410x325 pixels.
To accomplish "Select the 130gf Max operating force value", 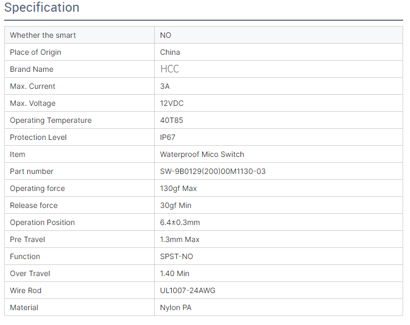I will 179,188.
